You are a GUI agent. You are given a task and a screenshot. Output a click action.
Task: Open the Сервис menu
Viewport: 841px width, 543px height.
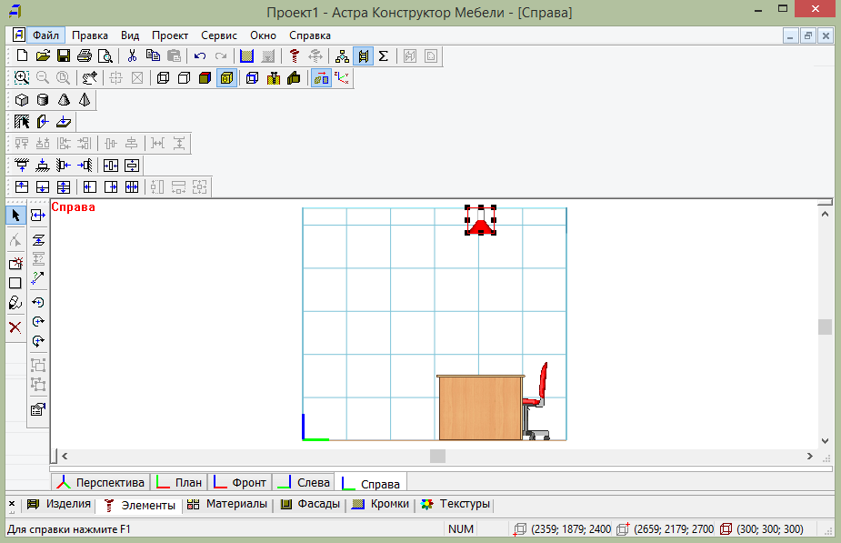[219, 35]
